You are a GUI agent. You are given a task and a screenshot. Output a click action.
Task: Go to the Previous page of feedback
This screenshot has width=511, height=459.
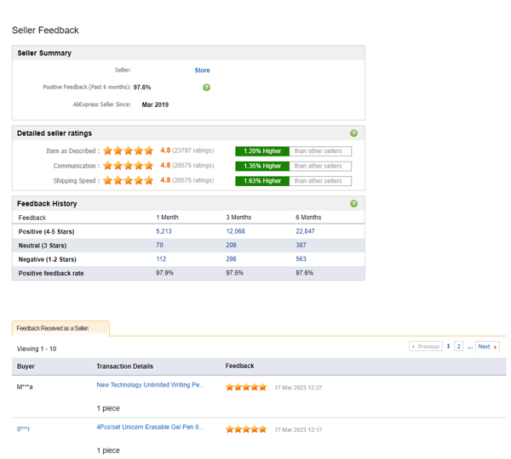[x=426, y=347]
